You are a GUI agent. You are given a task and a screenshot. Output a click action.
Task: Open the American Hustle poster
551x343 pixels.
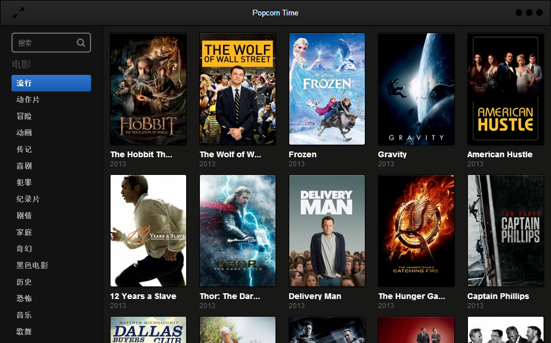[505, 89]
